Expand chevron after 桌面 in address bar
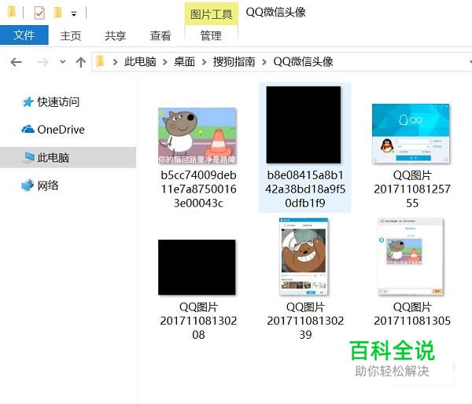This screenshot has height=404, width=472. click(204, 62)
